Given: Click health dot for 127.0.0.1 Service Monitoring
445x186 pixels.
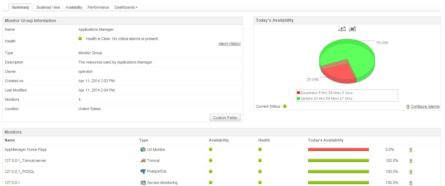Looking at the screenshot, I should pos(260,183).
